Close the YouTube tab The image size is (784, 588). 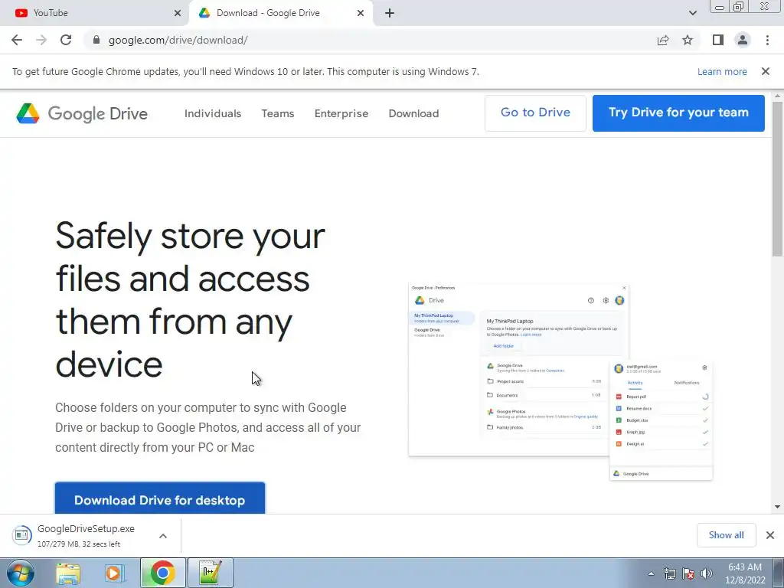point(178,13)
